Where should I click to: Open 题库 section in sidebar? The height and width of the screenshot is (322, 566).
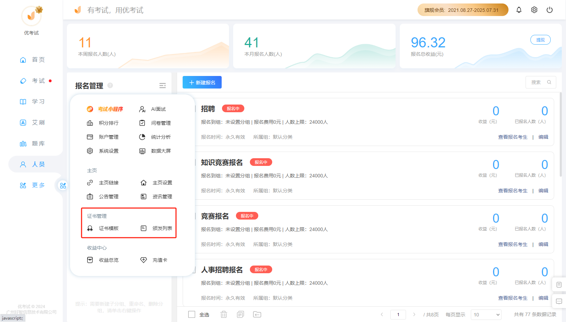click(x=32, y=143)
